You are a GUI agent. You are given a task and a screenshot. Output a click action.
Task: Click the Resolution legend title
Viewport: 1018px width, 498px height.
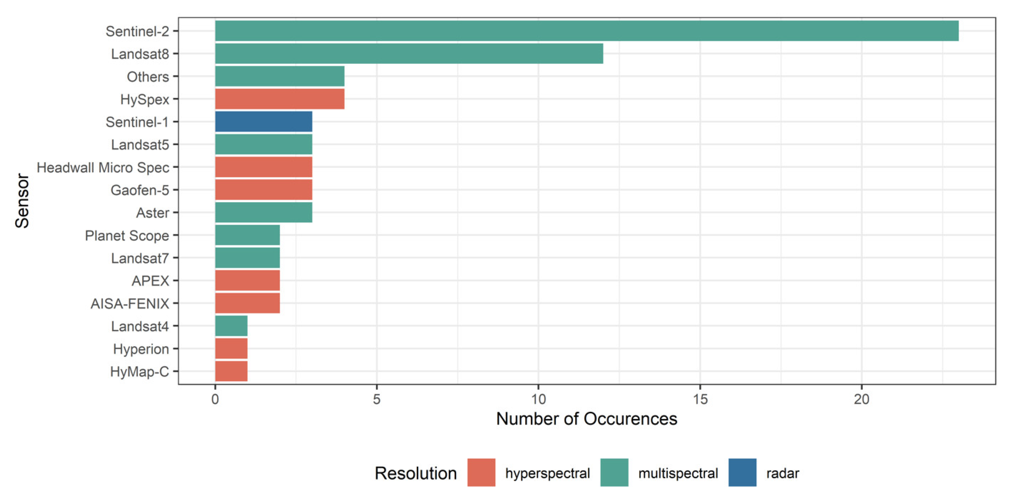pyautogui.click(x=415, y=473)
